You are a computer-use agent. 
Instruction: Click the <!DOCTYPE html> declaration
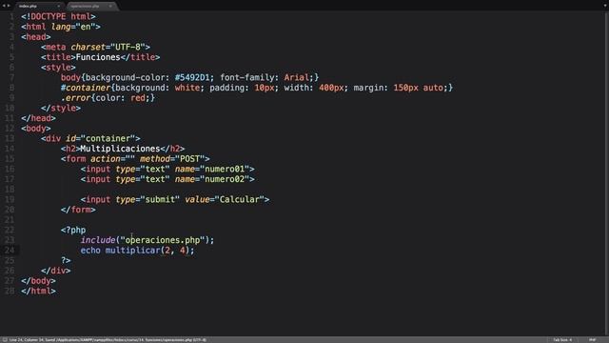pyautogui.click(x=58, y=17)
